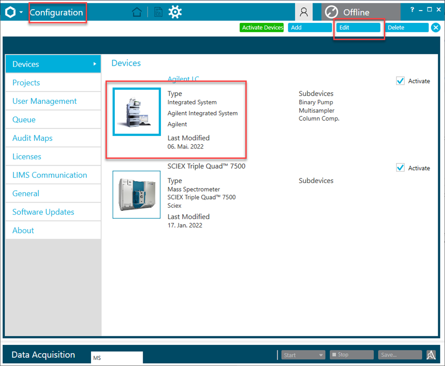Click the Multisampler subdevice text
445x366 pixels.
[x=316, y=110]
